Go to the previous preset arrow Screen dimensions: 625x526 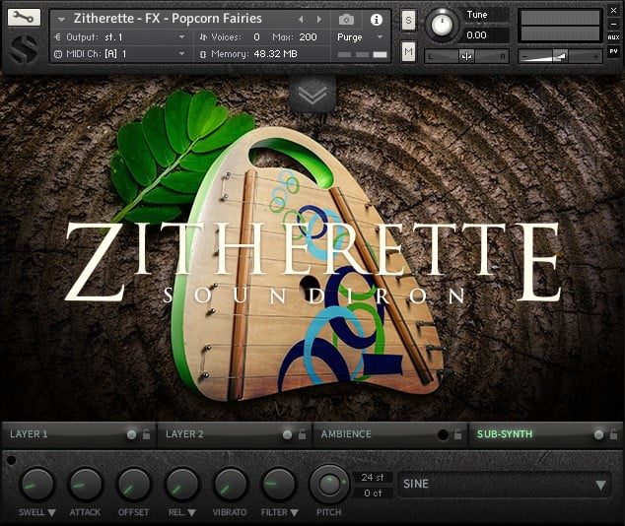pyautogui.click(x=301, y=20)
